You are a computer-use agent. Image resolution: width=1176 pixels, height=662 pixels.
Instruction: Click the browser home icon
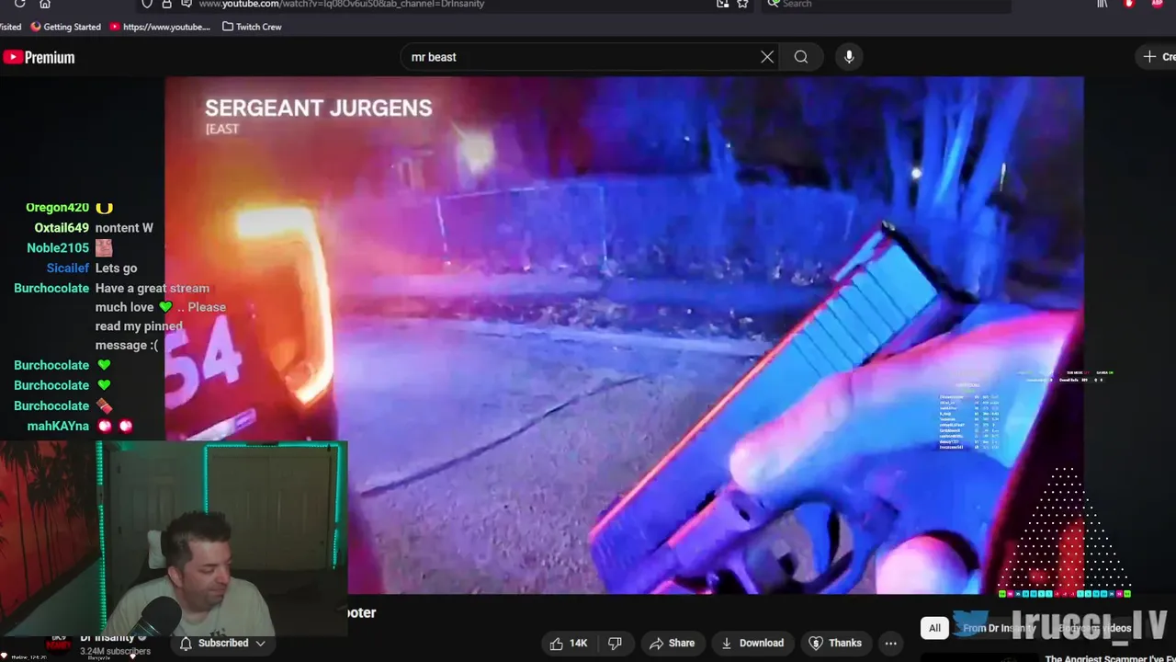click(44, 4)
